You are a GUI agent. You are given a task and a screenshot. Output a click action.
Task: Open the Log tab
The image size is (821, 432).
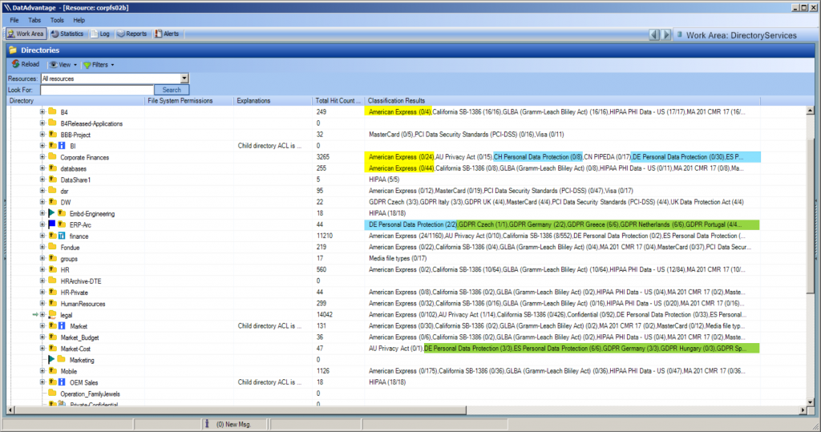(100, 34)
